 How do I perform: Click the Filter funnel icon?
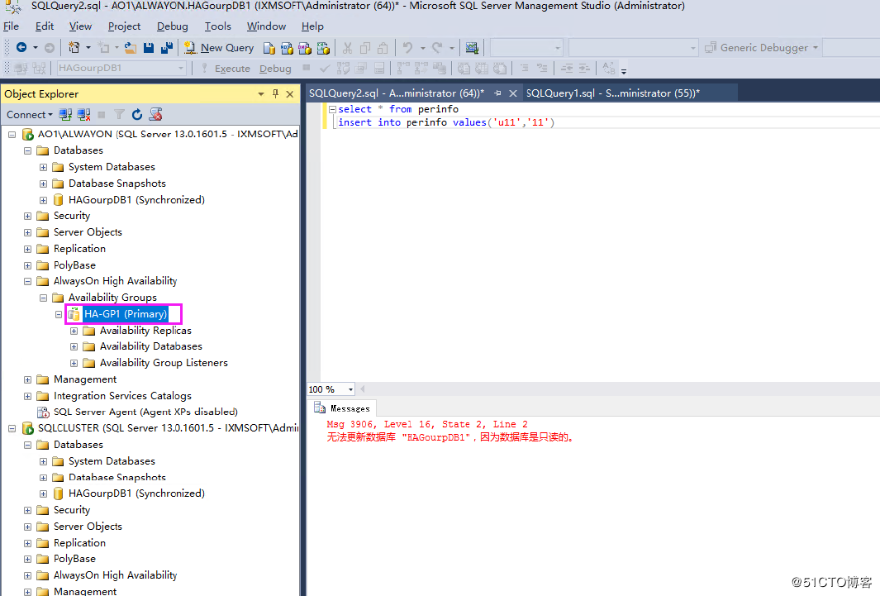(119, 114)
